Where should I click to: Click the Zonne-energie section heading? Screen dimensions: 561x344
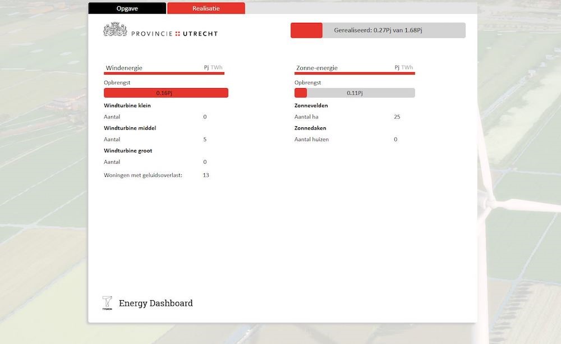(x=317, y=68)
